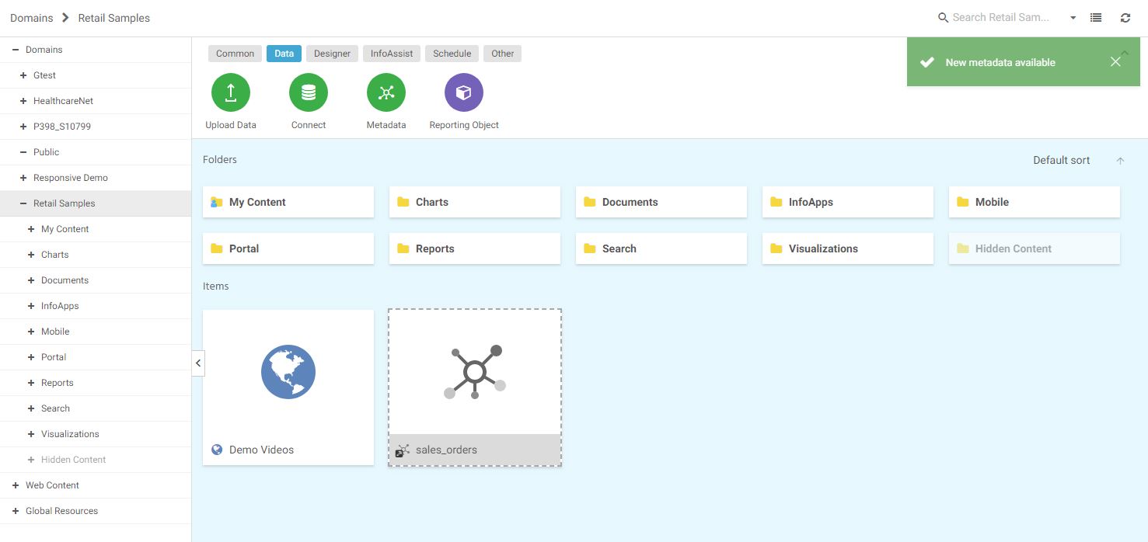Expand the HealthcareNet tree node
The image size is (1148, 542).
click(23, 101)
